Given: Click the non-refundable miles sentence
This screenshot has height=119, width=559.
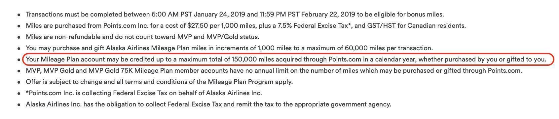Looking at the screenshot, I should (x=142, y=37).
